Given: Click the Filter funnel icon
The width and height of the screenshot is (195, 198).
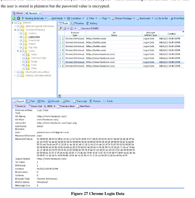Looking at the screenshot, I should pos(87,18).
